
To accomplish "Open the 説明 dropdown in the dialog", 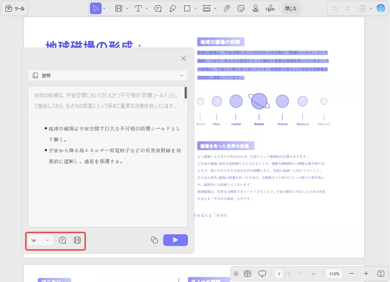I will point(107,75).
